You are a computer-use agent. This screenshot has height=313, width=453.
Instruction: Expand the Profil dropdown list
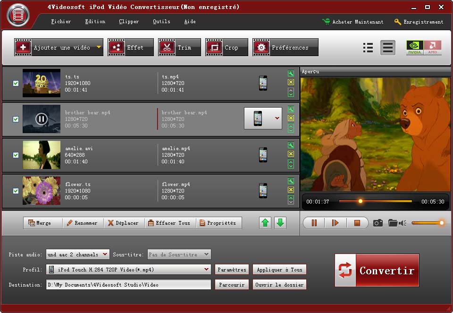206,270
